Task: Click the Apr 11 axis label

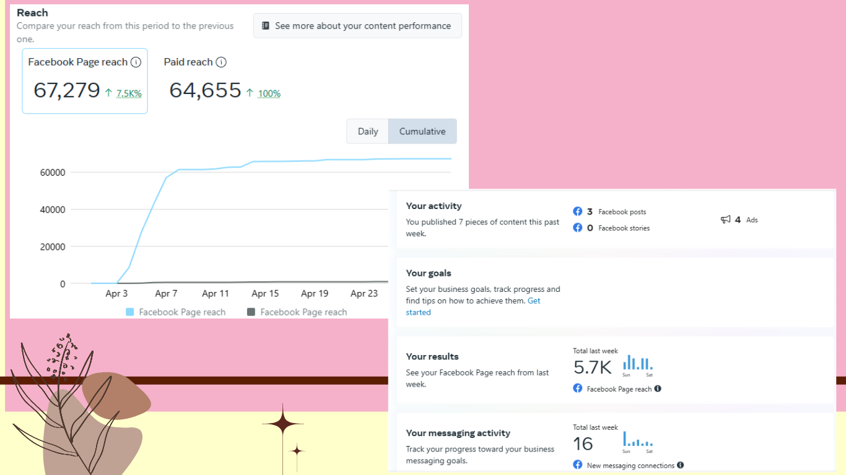Action: (x=216, y=294)
